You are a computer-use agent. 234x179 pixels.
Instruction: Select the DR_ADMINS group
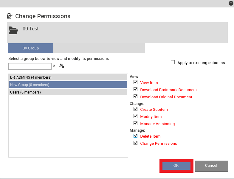(68, 77)
